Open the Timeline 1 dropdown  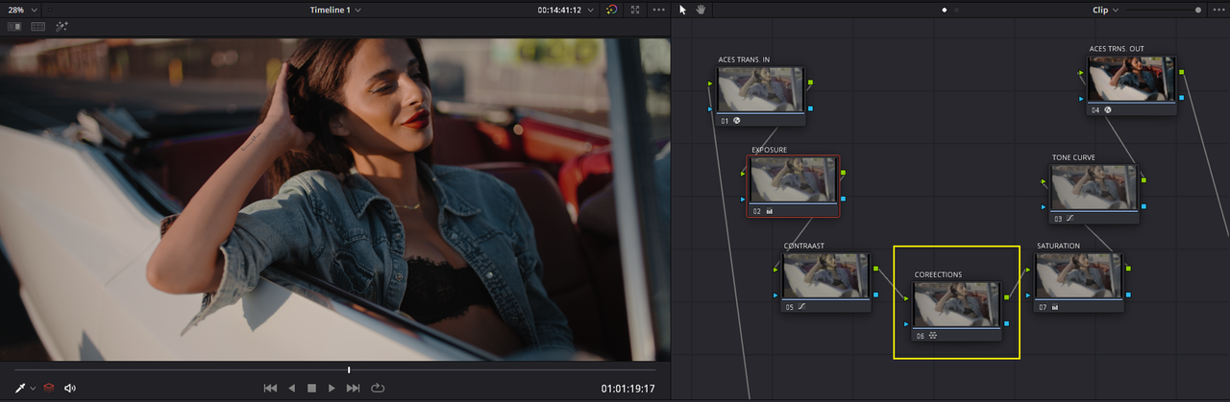(335, 10)
